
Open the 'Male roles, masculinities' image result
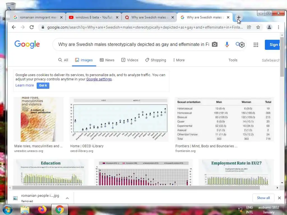pyautogui.click(x=38, y=119)
